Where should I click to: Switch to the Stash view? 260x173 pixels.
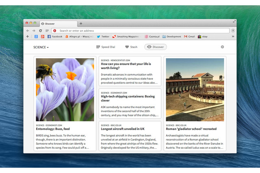click(x=131, y=47)
